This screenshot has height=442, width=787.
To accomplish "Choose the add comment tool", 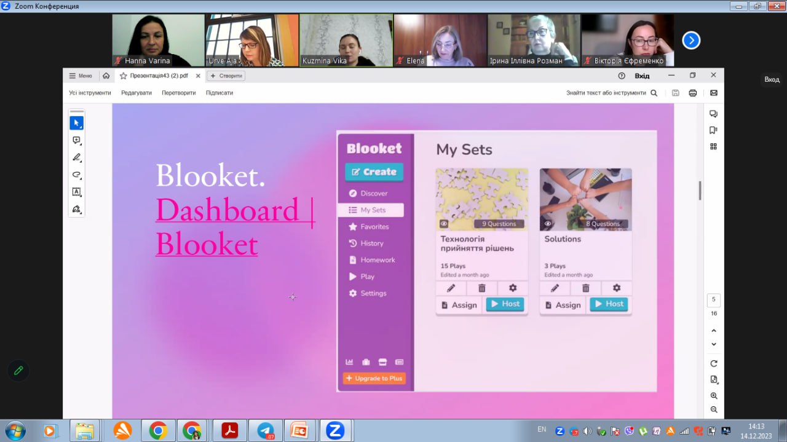I will point(76,140).
